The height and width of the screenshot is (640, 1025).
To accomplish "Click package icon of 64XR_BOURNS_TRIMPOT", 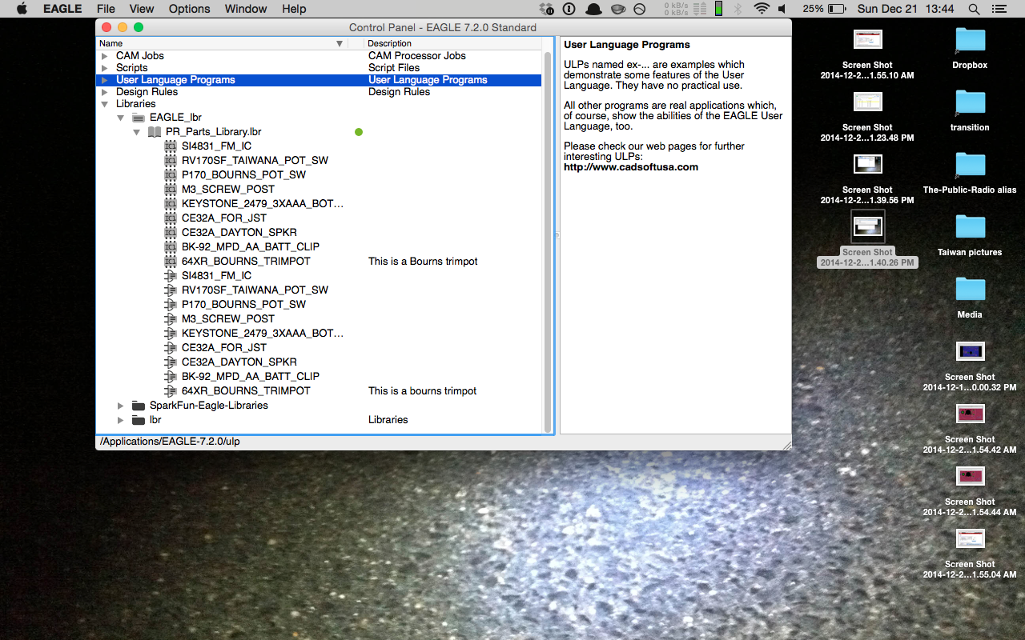I will tap(171, 261).
